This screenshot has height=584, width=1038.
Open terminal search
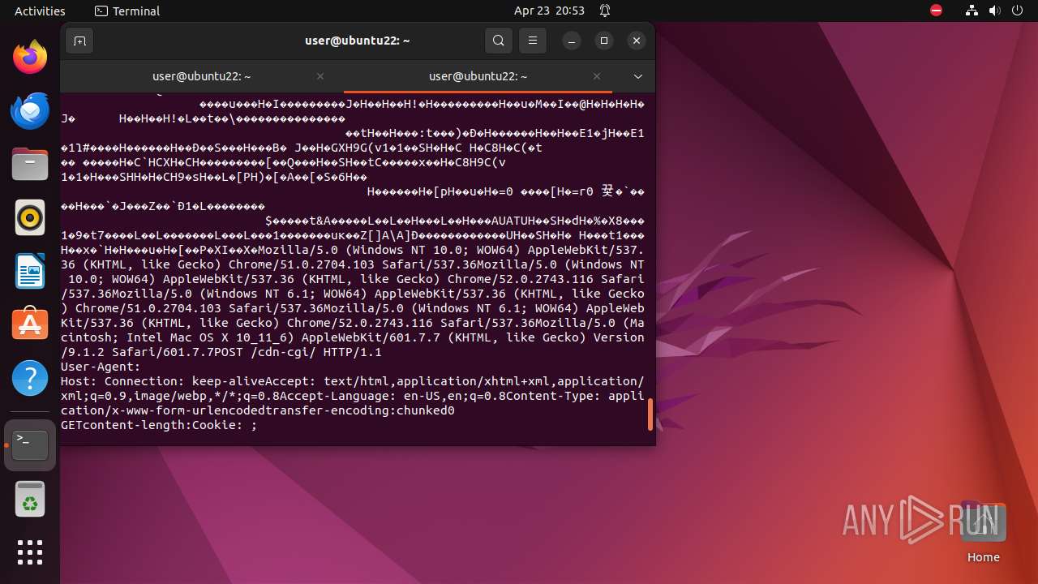click(x=499, y=41)
